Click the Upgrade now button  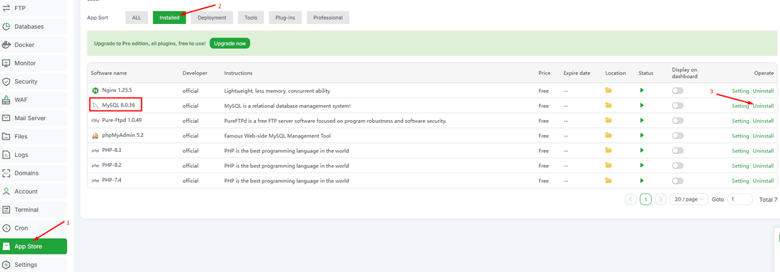pos(229,43)
